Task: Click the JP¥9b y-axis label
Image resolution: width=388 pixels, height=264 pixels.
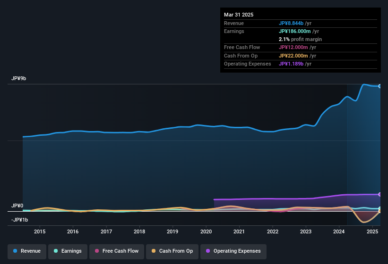Action: (18, 78)
